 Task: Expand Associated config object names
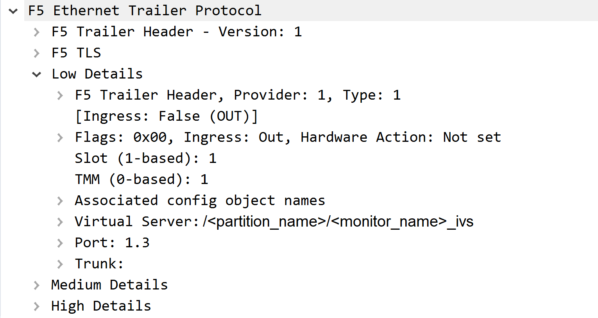(61, 200)
